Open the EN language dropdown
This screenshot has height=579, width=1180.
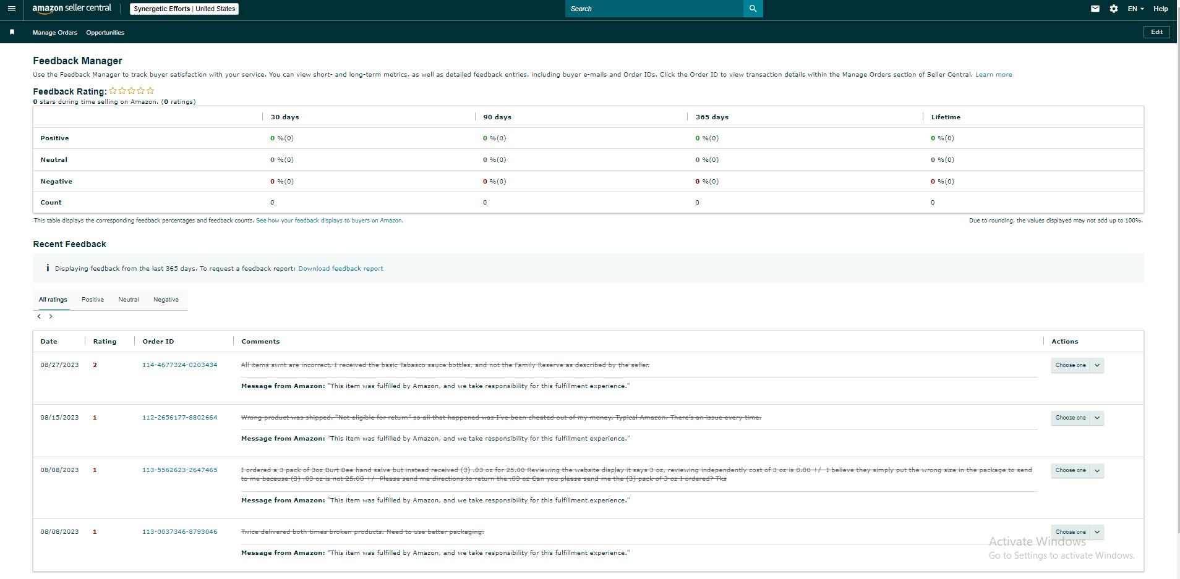tap(1135, 9)
